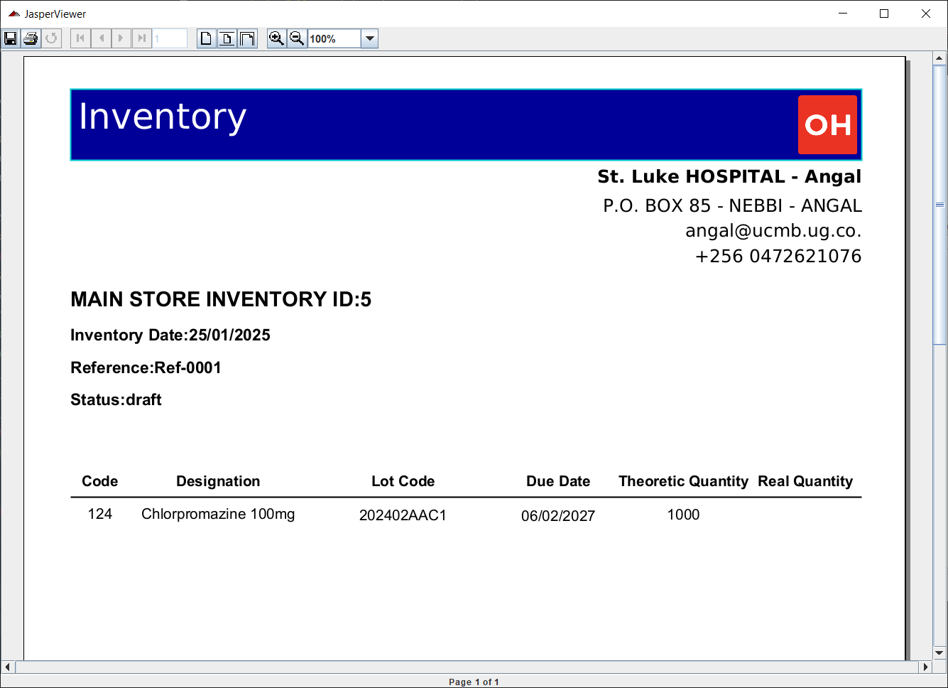948x688 pixels.
Task: Click the Print report icon
Action: [31, 38]
